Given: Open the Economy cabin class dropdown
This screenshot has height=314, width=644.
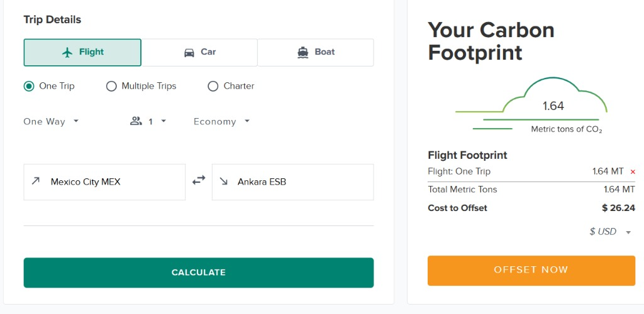Looking at the screenshot, I should pos(221,121).
